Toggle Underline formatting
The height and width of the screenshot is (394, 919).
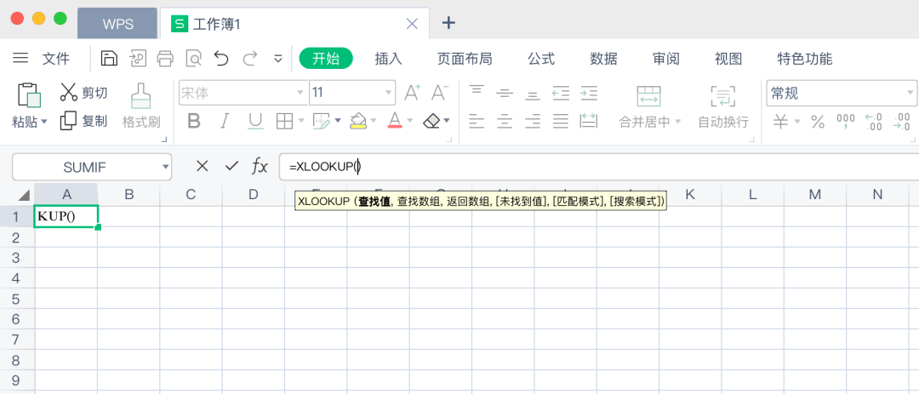pos(255,122)
